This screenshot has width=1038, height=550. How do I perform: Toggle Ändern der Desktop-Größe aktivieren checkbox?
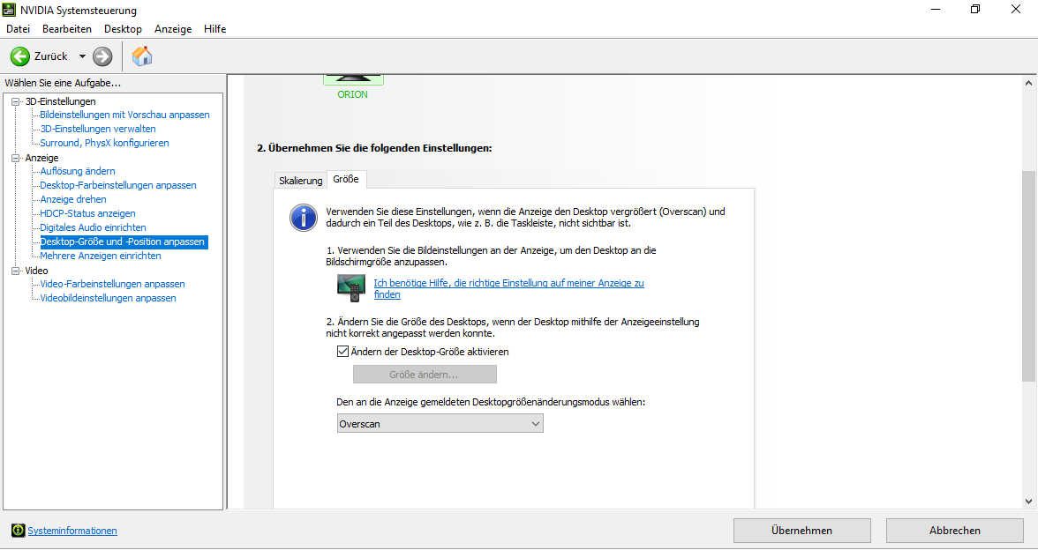pos(342,352)
